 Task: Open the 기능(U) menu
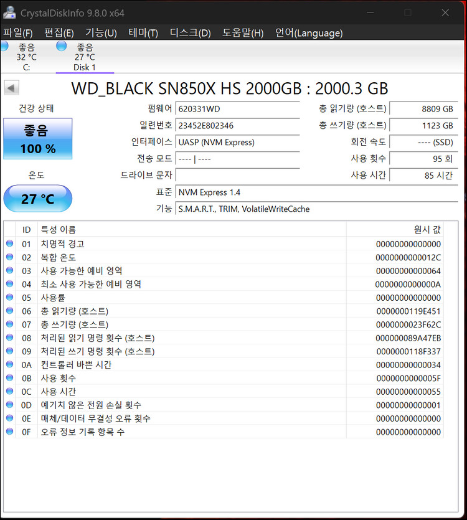101,32
